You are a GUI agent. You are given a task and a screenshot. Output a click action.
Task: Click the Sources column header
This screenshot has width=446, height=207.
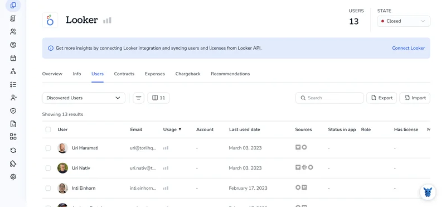tap(303, 129)
